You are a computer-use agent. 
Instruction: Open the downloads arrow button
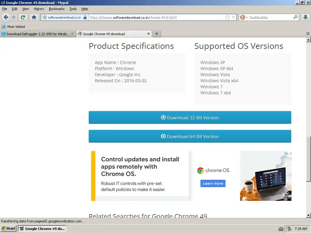click(306, 17)
